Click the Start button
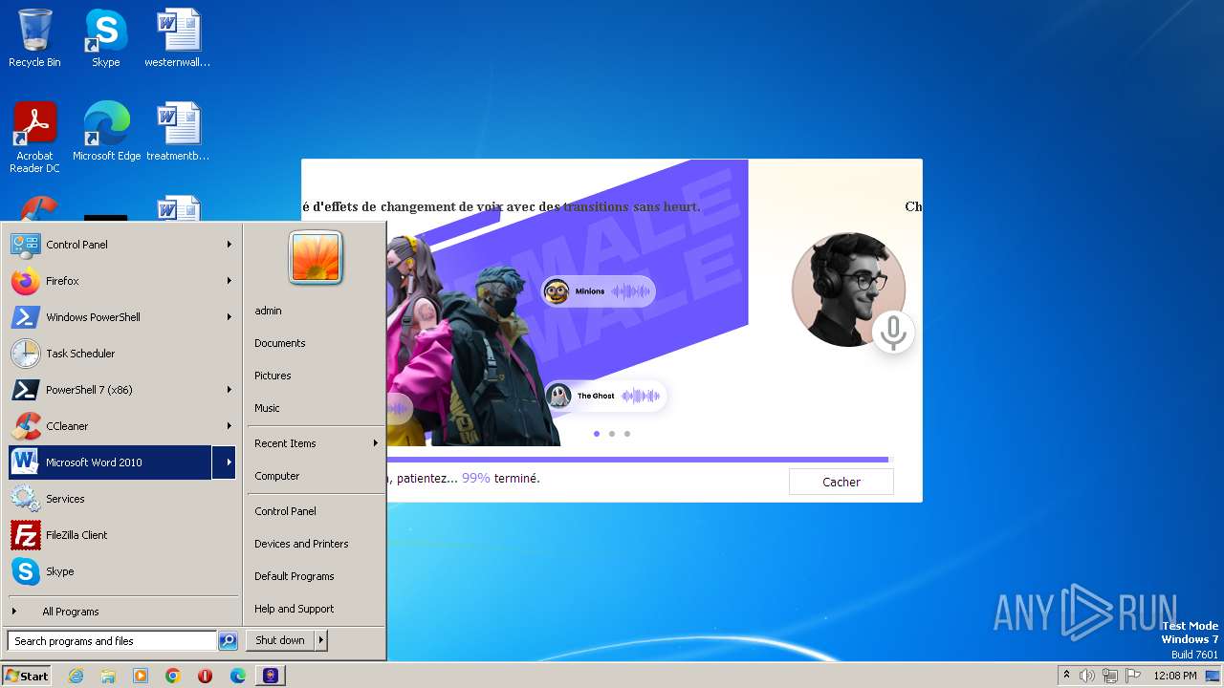The height and width of the screenshot is (688, 1224). pos(27,676)
